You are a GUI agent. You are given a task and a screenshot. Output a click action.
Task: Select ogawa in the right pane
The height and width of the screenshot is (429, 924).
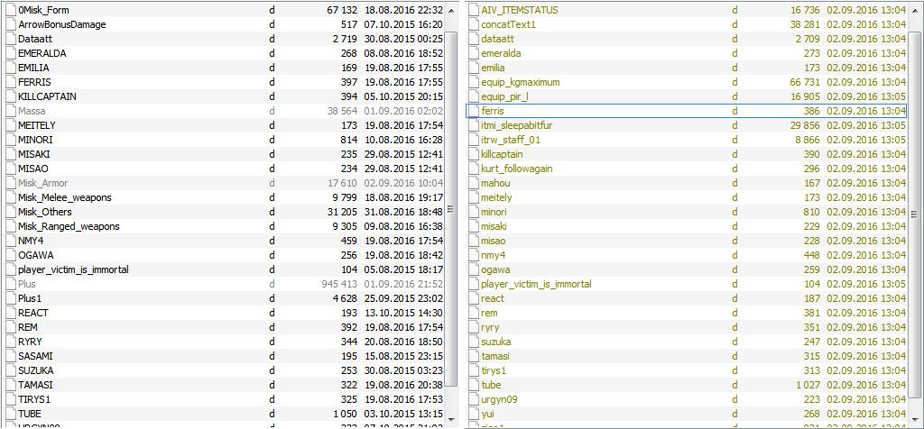coord(687,269)
